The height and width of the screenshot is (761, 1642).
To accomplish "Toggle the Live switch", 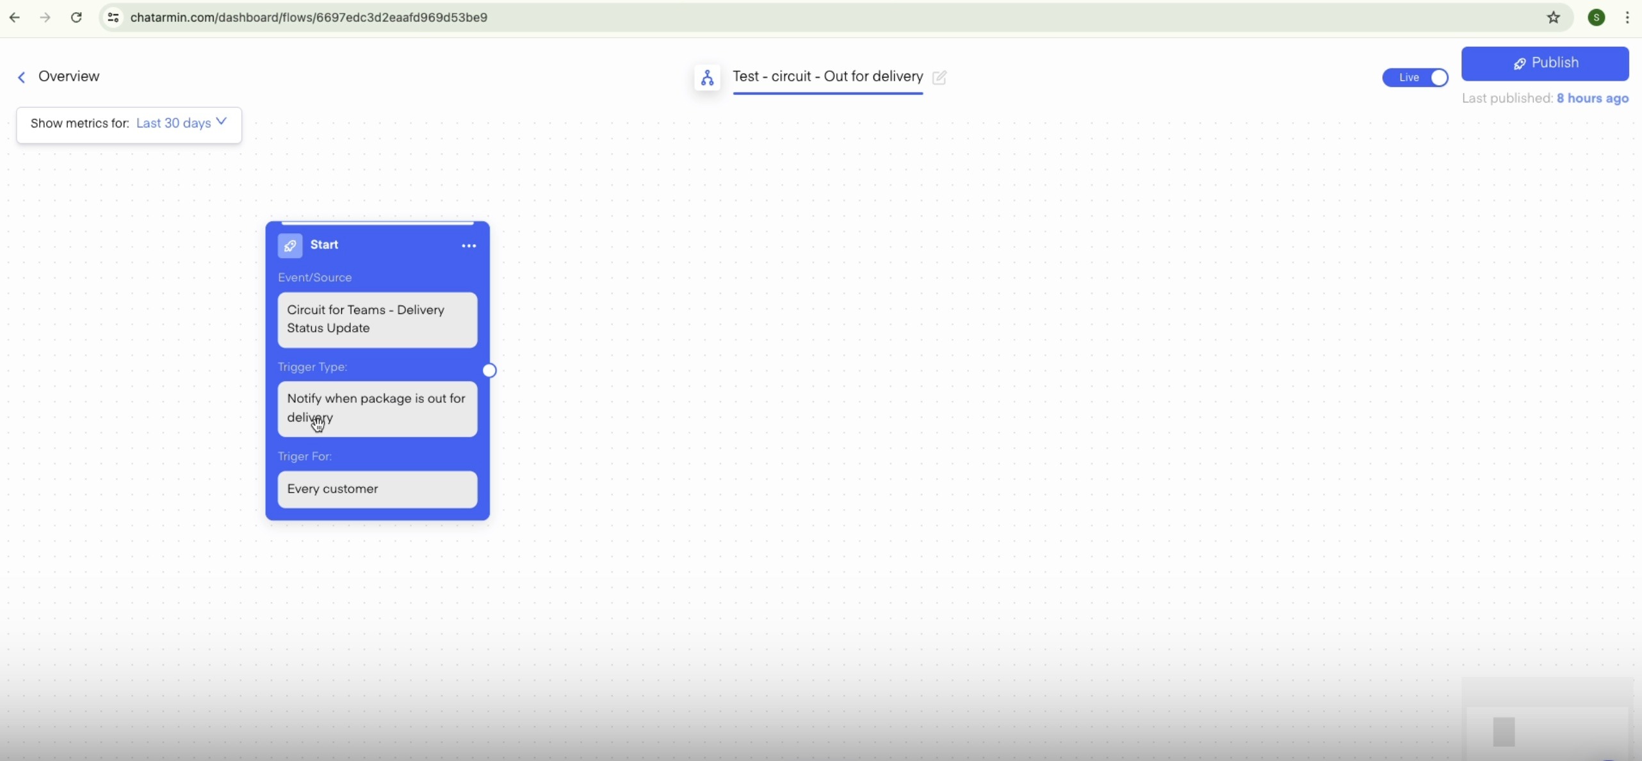I will click(1415, 78).
